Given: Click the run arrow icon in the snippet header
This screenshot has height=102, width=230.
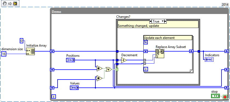Looking at the screenshot, I should (10, 4).
